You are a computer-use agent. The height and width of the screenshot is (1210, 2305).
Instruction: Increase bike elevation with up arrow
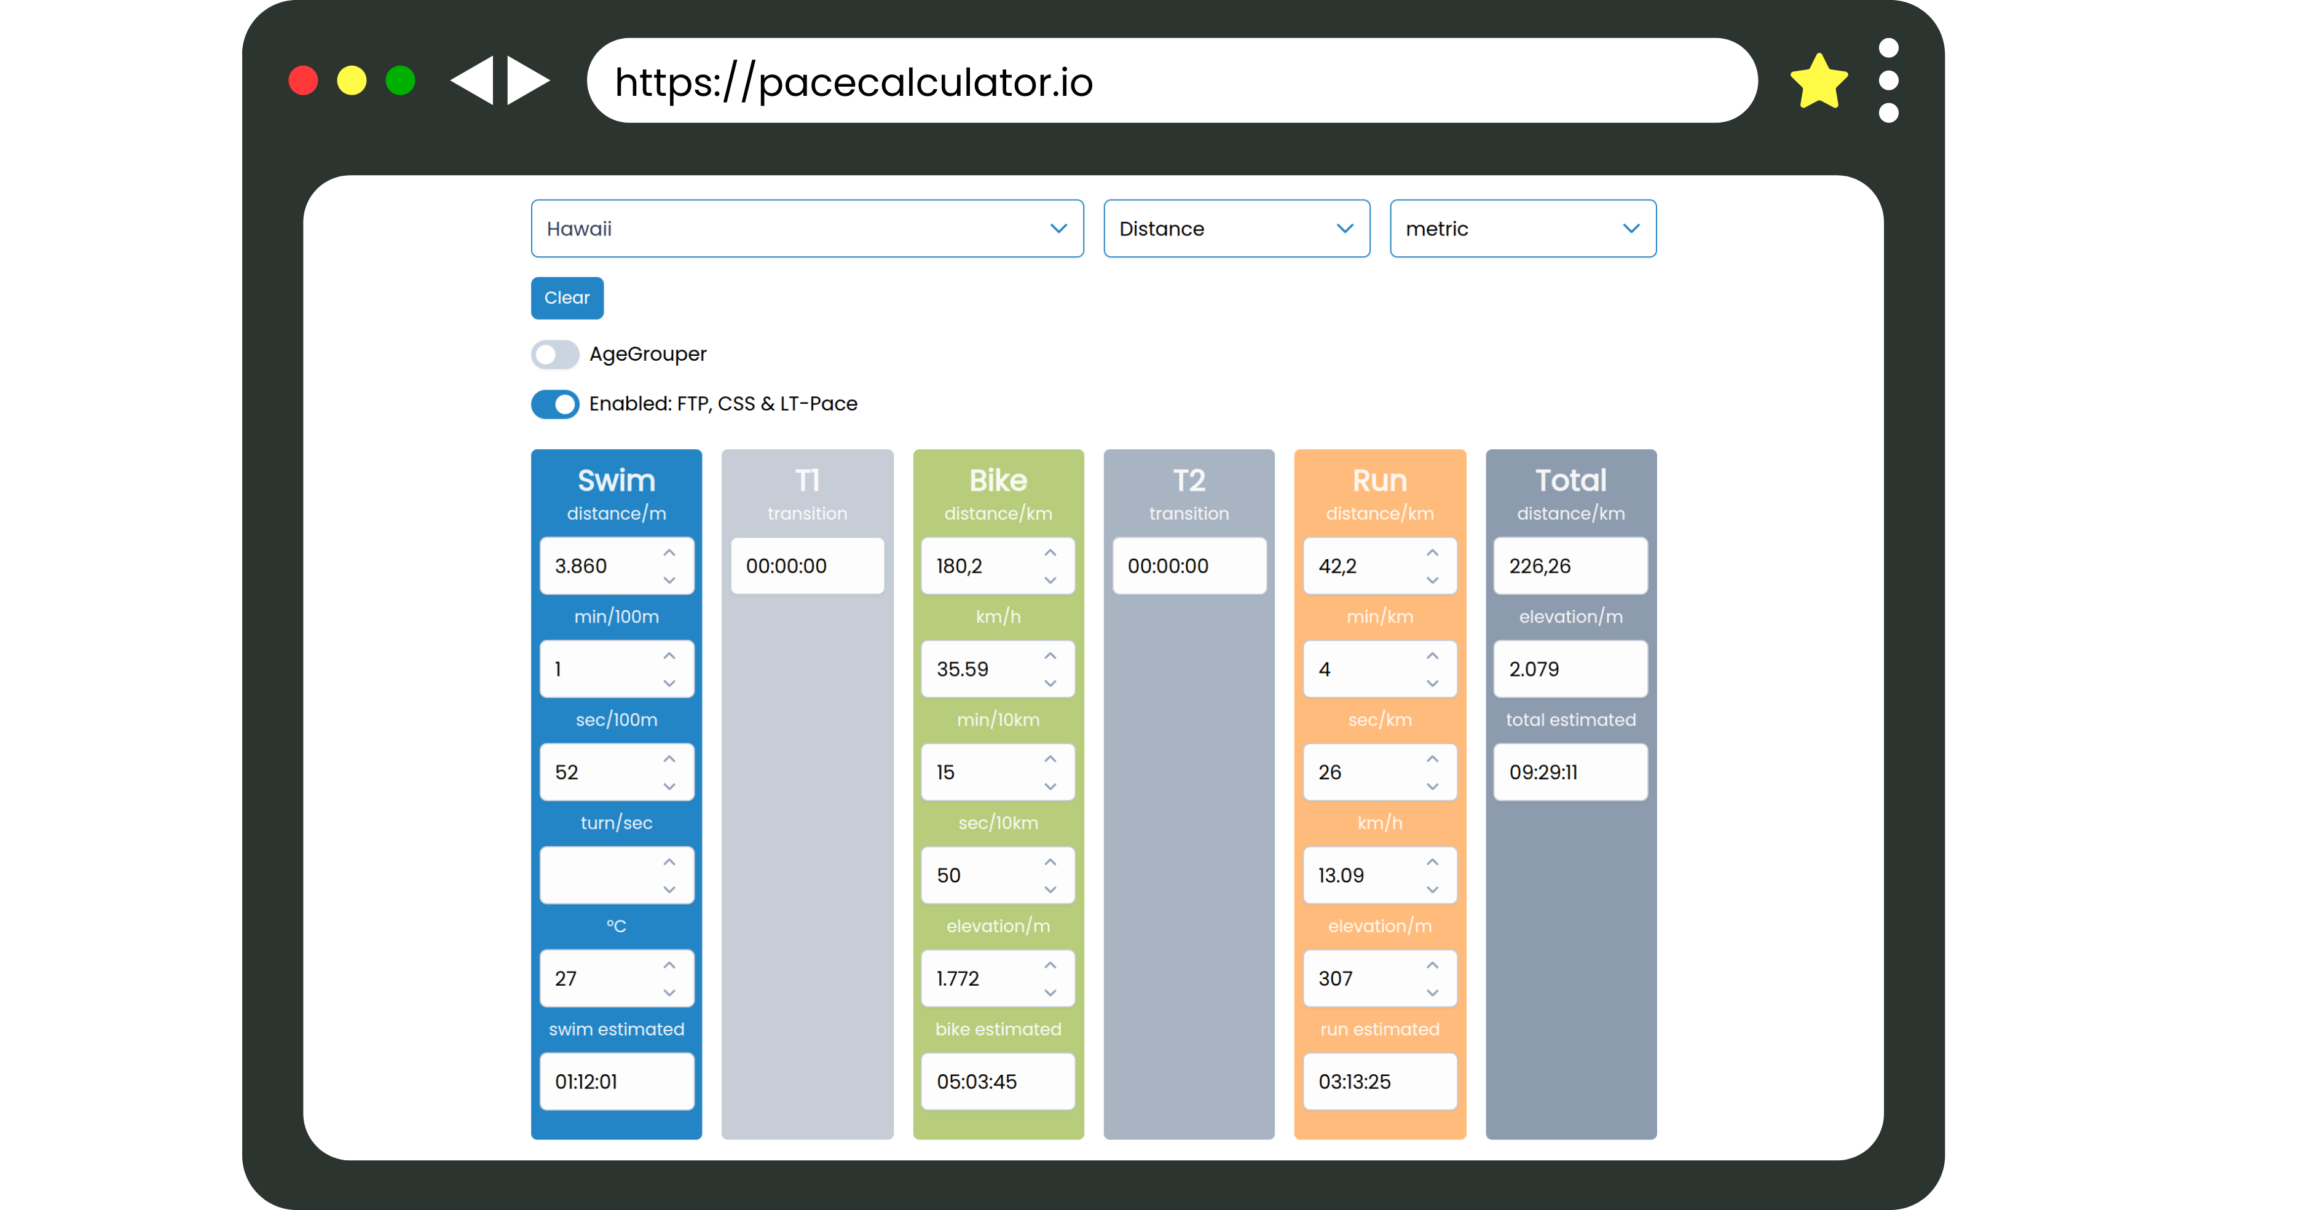[x=1050, y=965]
